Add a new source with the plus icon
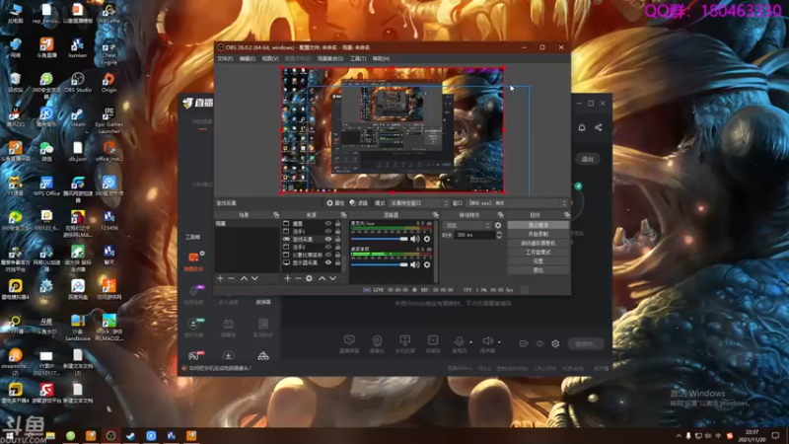 pos(287,278)
